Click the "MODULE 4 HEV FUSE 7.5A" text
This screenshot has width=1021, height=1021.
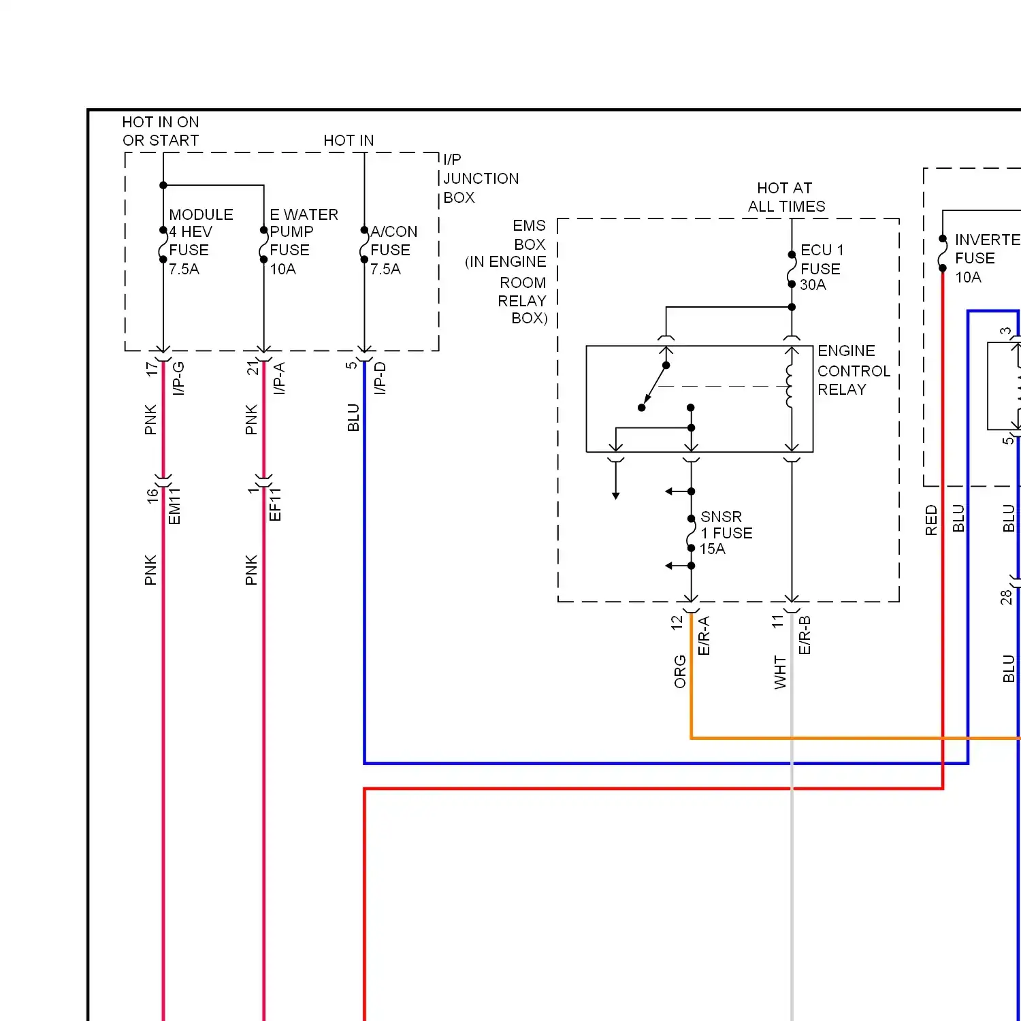pos(201,242)
